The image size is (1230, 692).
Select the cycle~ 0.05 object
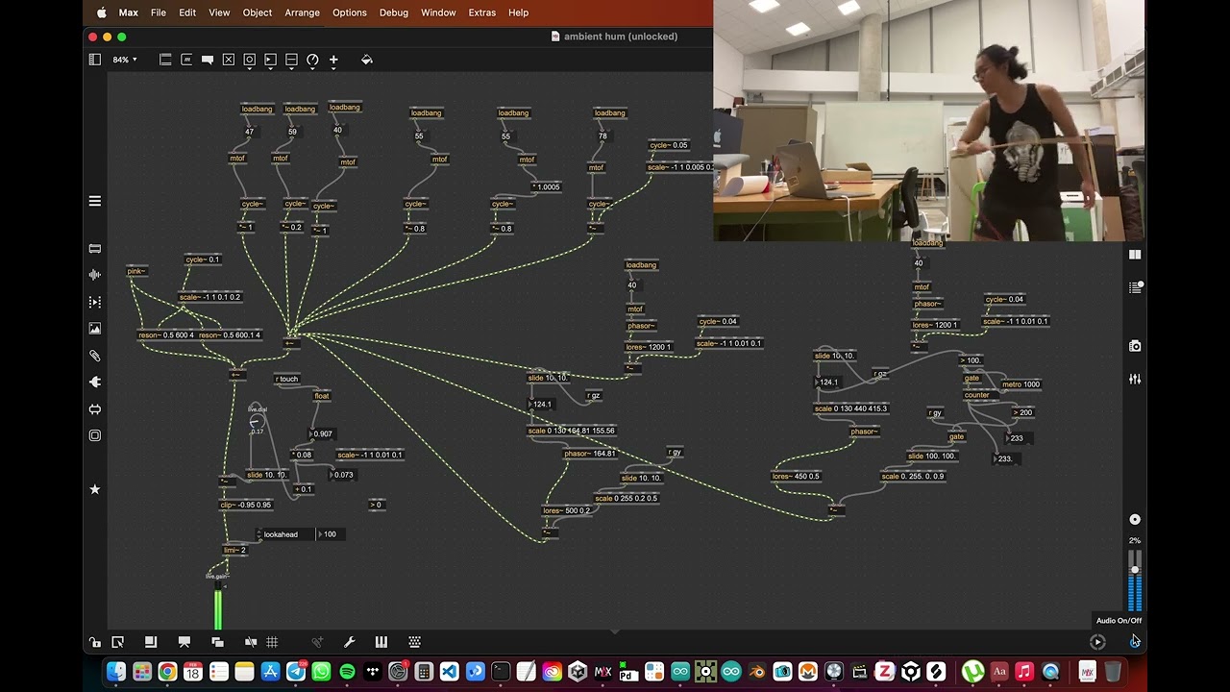tap(669, 145)
